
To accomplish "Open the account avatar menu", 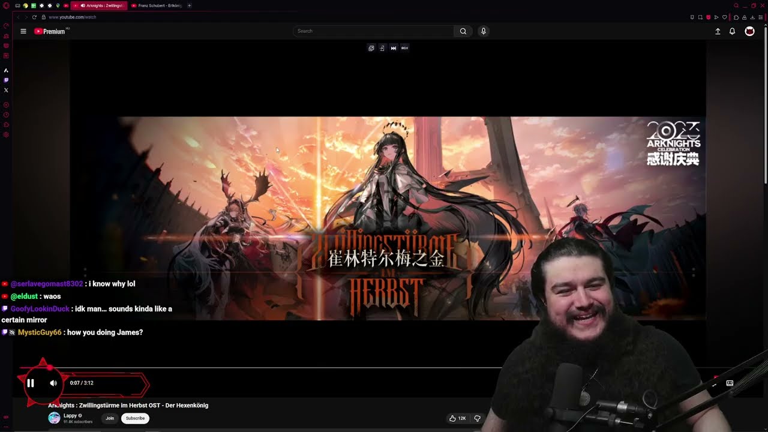I will pos(749,31).
